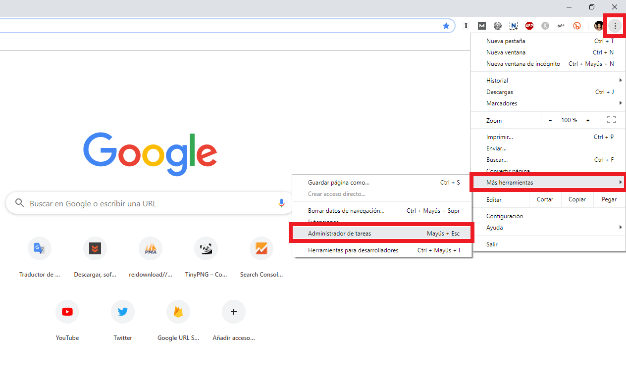Click the grey gear extension icon
Image resolution: width=626 pixels, height=380 pixels.
pyautogui.click(x=498, y=26)
